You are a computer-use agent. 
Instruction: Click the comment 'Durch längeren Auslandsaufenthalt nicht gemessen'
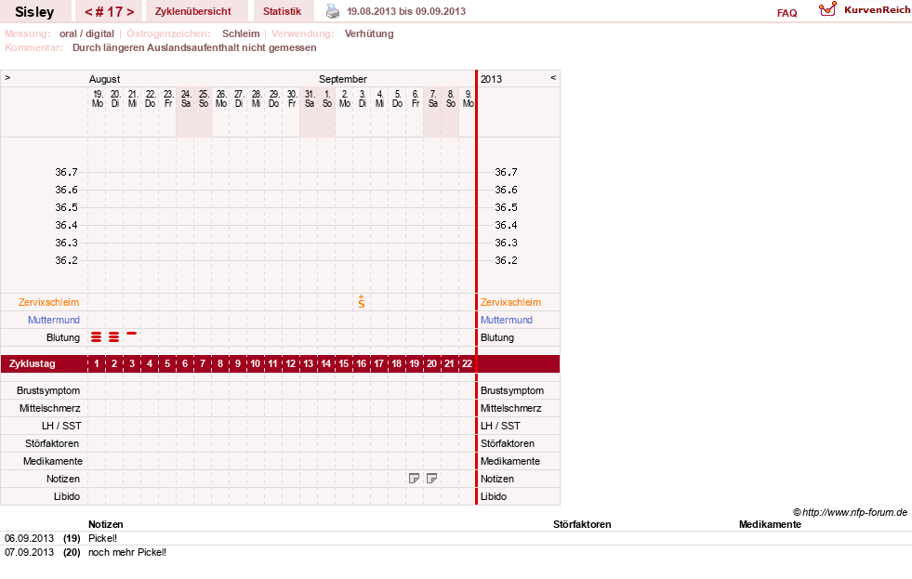194,47
